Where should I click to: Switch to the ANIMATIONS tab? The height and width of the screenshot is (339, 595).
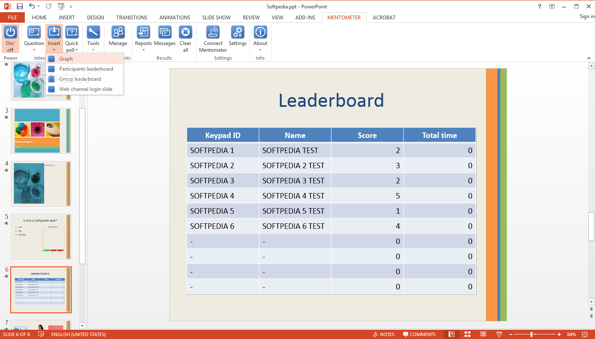pyautogui.click(x=175, y=17)
